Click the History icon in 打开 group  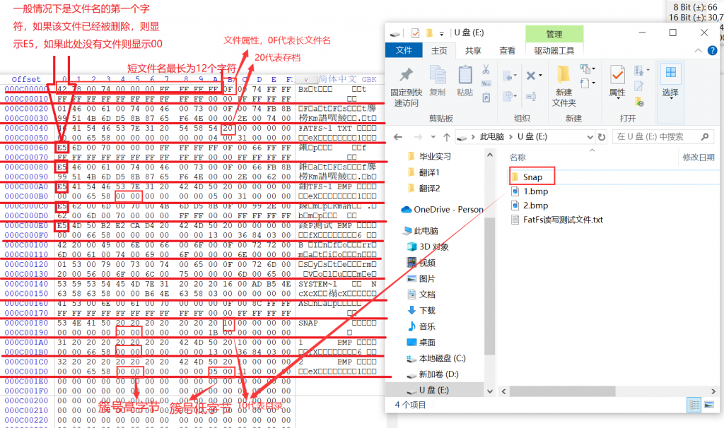click(639, 101)
